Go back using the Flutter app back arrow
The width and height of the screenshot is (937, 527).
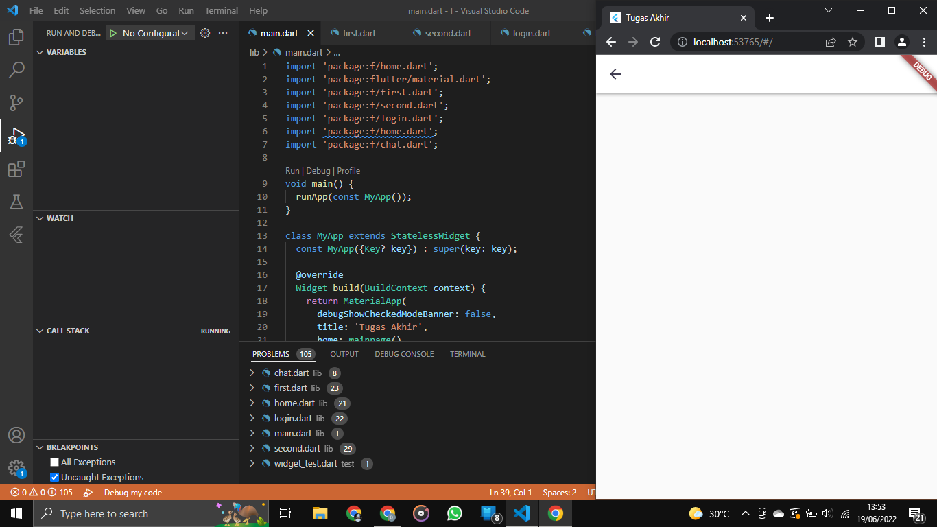pyautogui.click(x=615, y=74)
